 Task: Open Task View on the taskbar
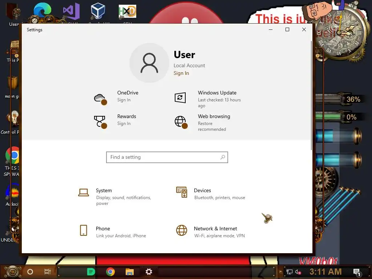coord(48,272)
